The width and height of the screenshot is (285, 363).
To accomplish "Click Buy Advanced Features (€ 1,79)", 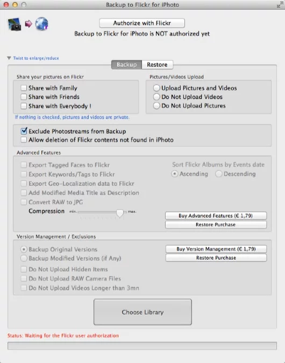I will pyautogui.click(x=216, y=215).
